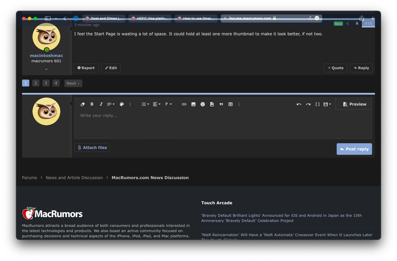Go to Next page
Image resolution: width=397 pixels, height=261 pixels.
[73, 83]
